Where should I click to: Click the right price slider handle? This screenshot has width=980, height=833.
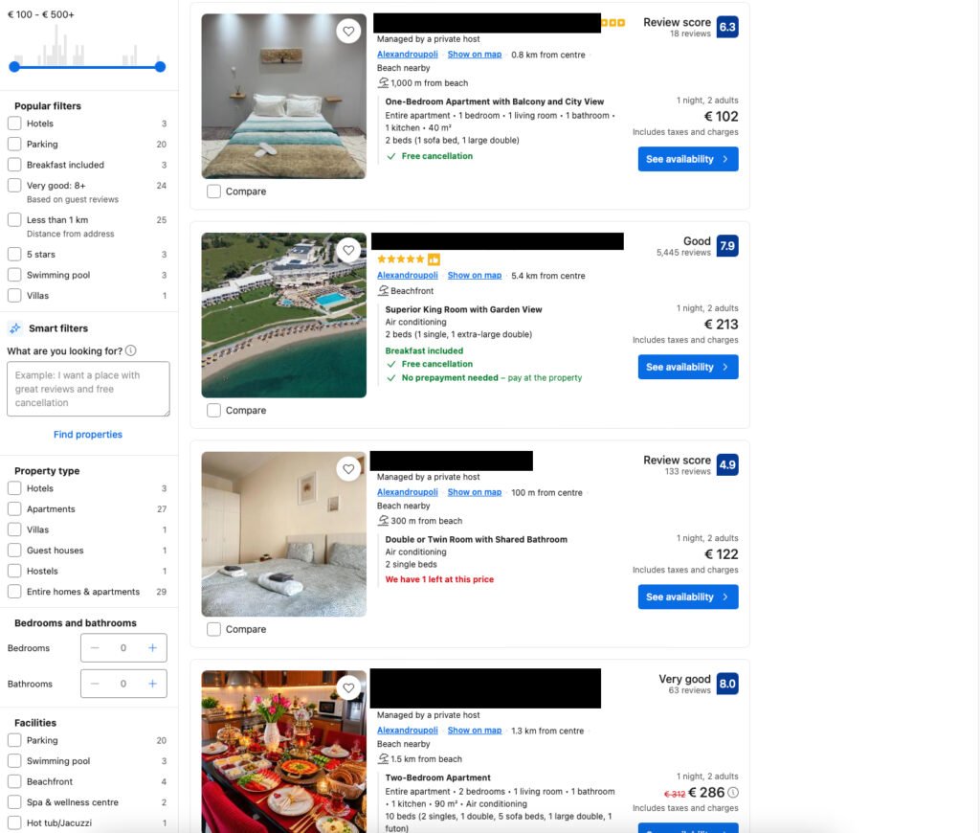click(x=161, y=67)
